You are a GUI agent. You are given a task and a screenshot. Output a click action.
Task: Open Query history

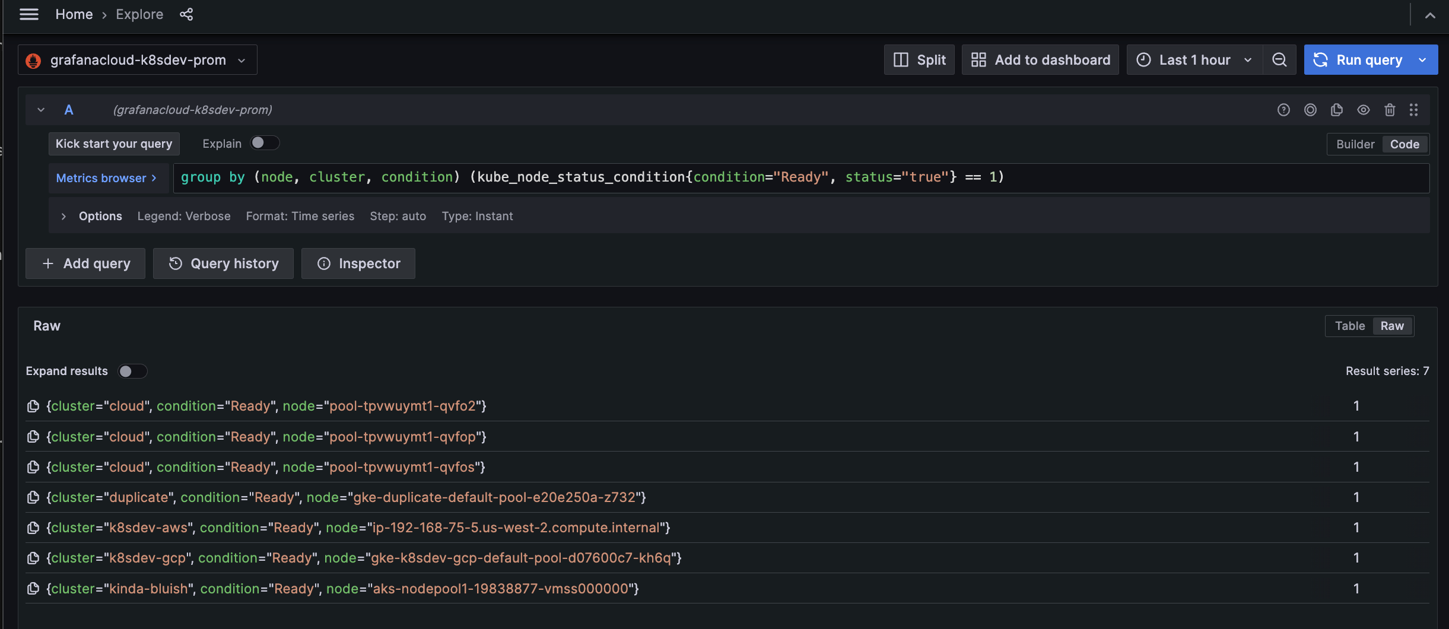[223, 263]
